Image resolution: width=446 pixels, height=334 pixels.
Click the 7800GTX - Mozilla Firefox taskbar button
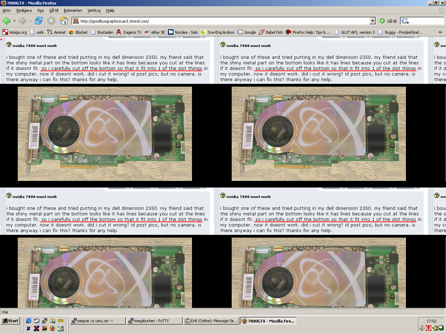click(x=268, y=321)
